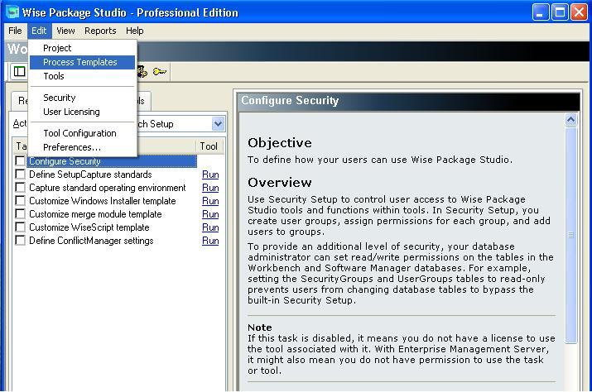Maximize the Wise Package Studio window

click(x=560, y=12)
